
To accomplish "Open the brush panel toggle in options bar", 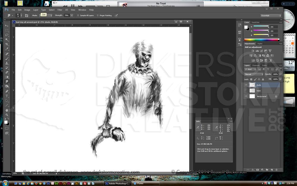I will coord(27,15).
